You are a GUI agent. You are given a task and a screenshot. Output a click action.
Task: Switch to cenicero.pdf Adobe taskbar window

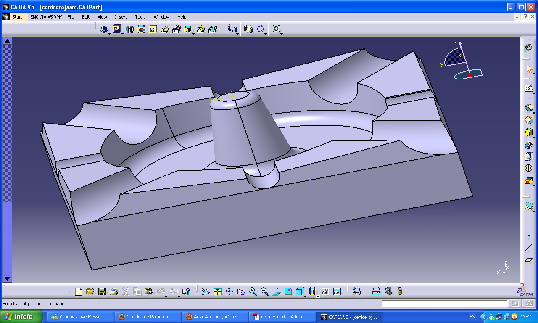[x=282, y=317]
